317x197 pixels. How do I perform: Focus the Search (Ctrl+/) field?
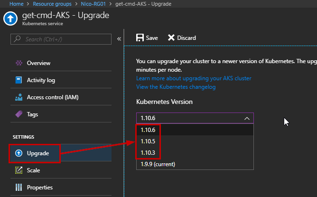click(x=61, y=39)
